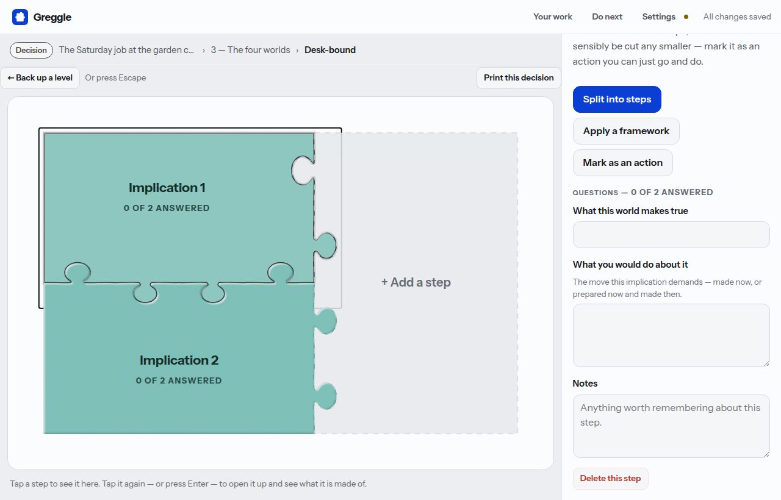Click the amber unsaved-status dot indicator
The image size is (781, 500).
[686, 17]
